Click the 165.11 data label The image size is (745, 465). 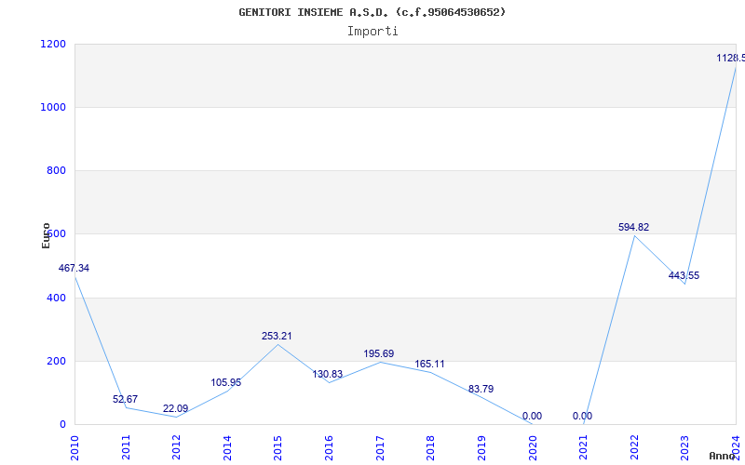click(x=429, y=364)
